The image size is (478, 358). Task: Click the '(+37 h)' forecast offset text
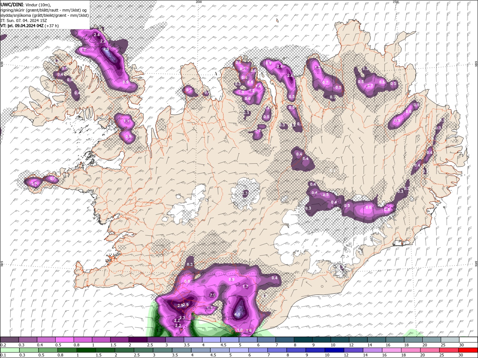pyautogui.click(x=52, y=26)
